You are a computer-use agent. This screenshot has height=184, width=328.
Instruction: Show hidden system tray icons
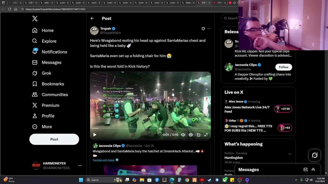tap(296, 180)
